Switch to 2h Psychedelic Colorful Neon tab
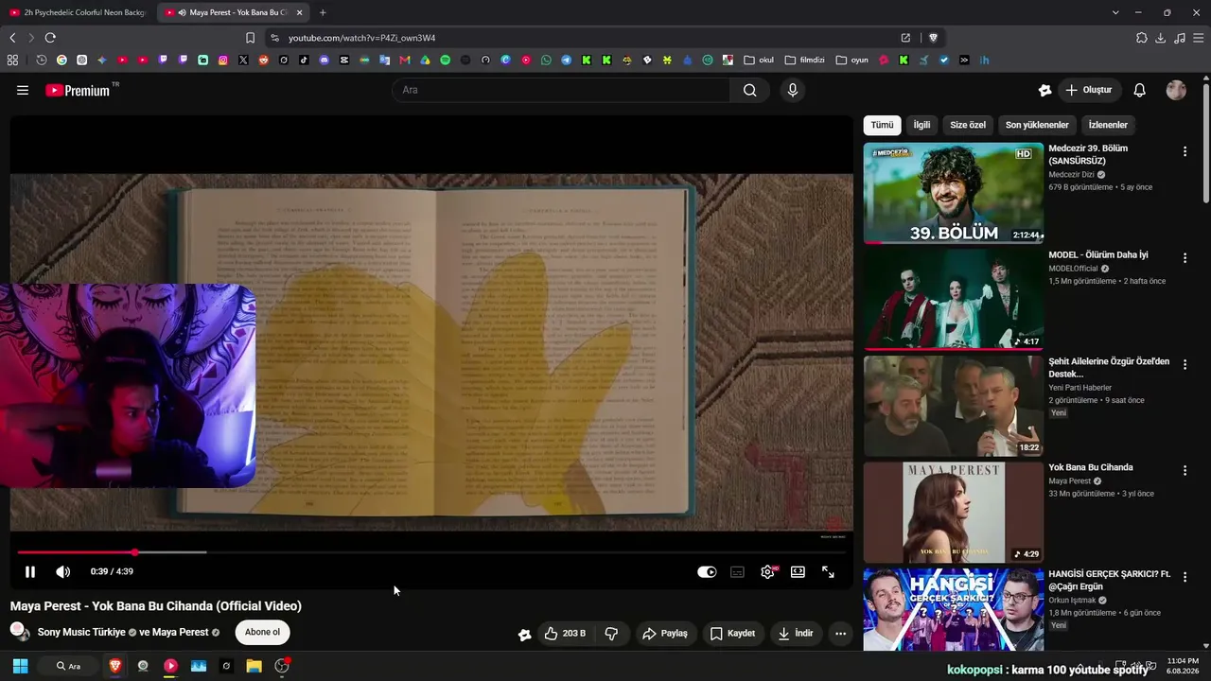 tap(78, 12)
